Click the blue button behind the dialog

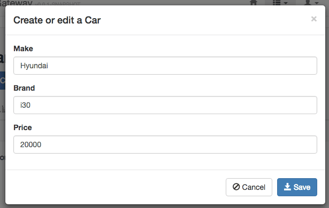[x=3, y=81]
